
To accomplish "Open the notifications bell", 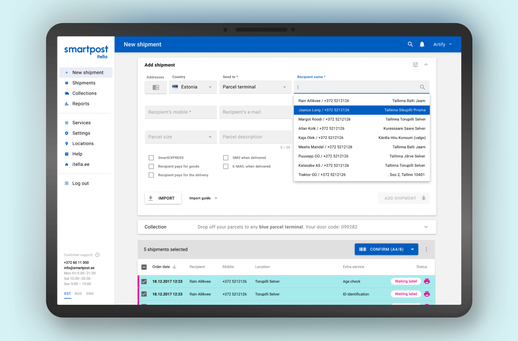I will (422, 44).
